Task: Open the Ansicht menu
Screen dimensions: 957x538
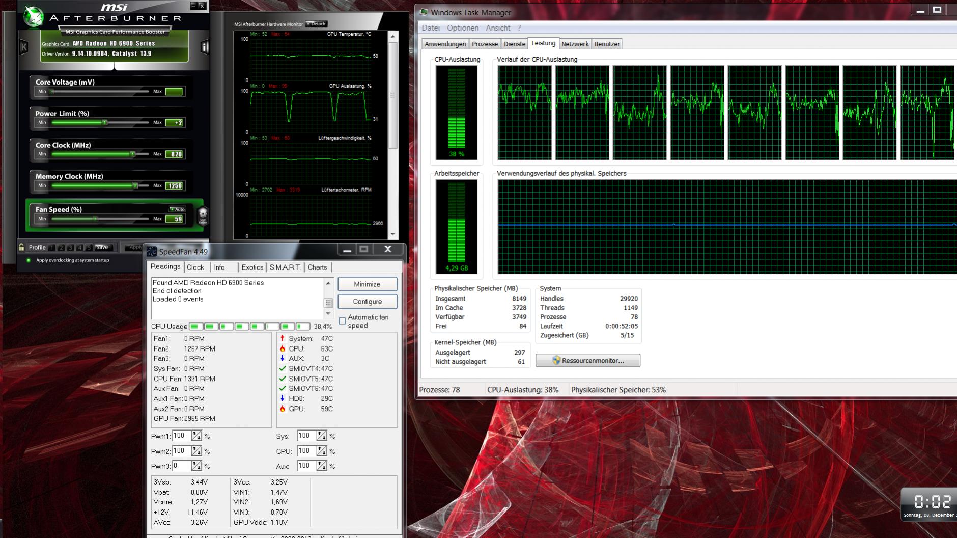Action: 498,28
